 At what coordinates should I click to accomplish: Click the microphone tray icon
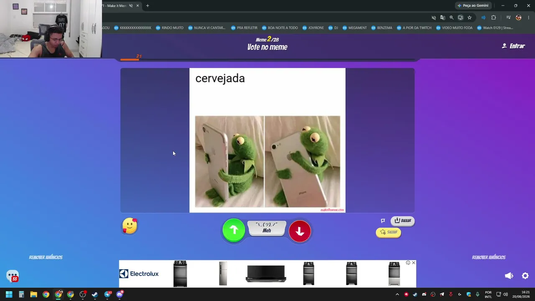[477, 294]
